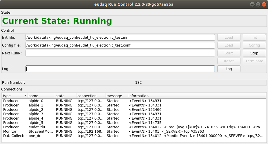Viewport: 268px width, 144px height.
Task: Select the alpide_0 Producer row
Action: (x=36, y=101)
